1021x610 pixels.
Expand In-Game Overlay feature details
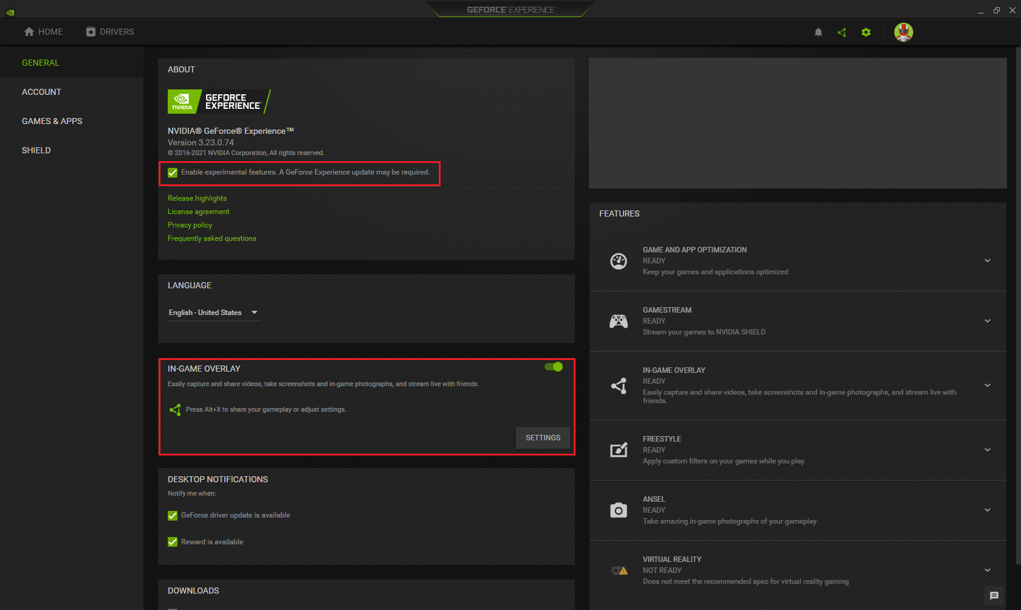pos(988,386)
